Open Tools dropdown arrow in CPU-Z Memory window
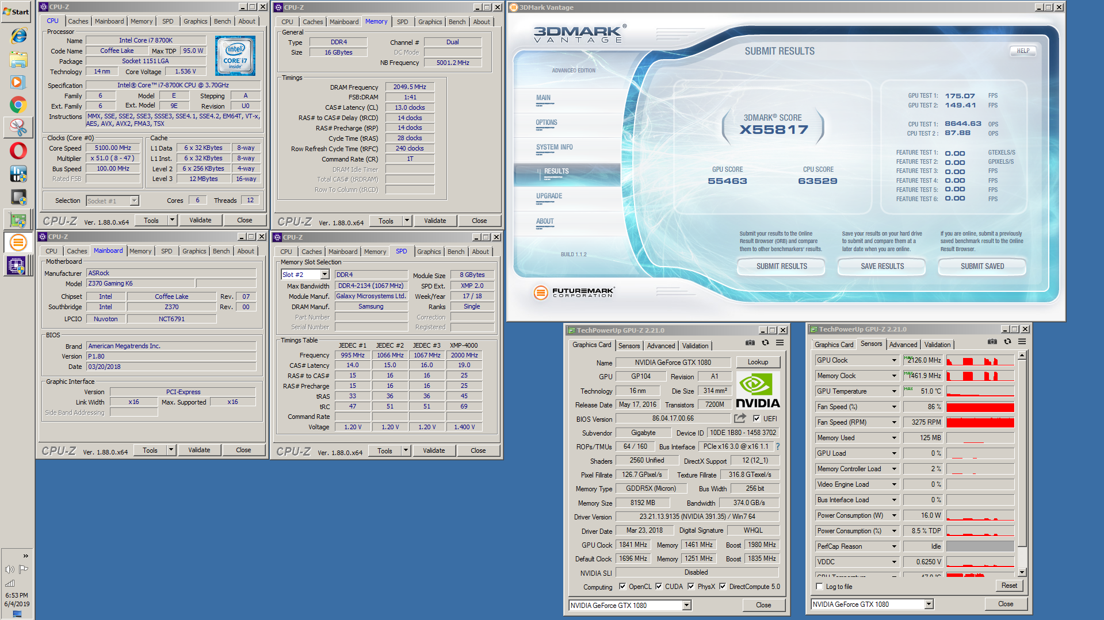Image resolution: width=1104 pixels, height=620 pixels. [x=407, y=221]
